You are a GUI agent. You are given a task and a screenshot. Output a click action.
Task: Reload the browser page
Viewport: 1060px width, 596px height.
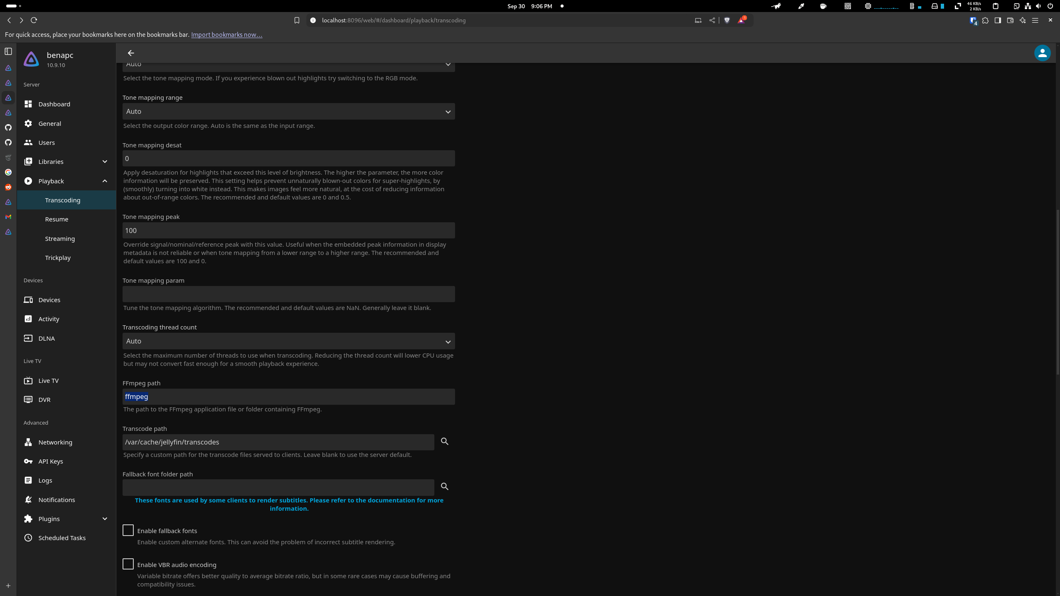coord(34,20)
